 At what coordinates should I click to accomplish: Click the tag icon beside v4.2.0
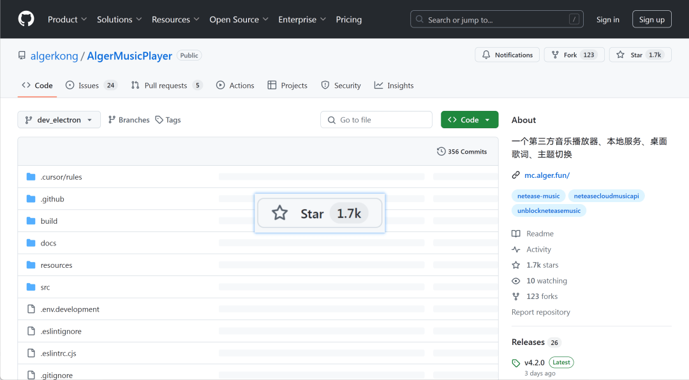pyautogui.click(x=516, y=363)
